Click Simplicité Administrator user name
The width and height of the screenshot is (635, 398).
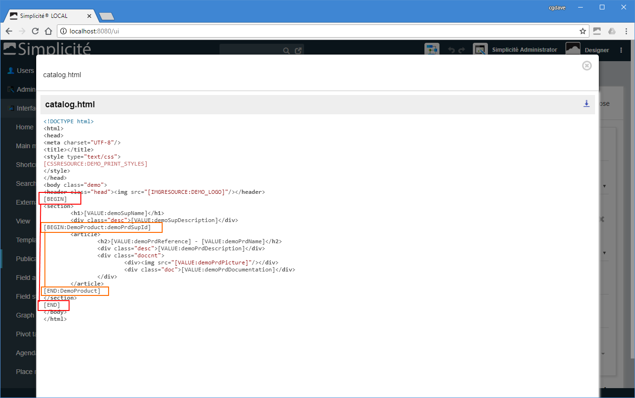click(525, 50)
